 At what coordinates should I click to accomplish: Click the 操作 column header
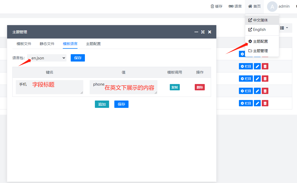[x=200, y=72]
